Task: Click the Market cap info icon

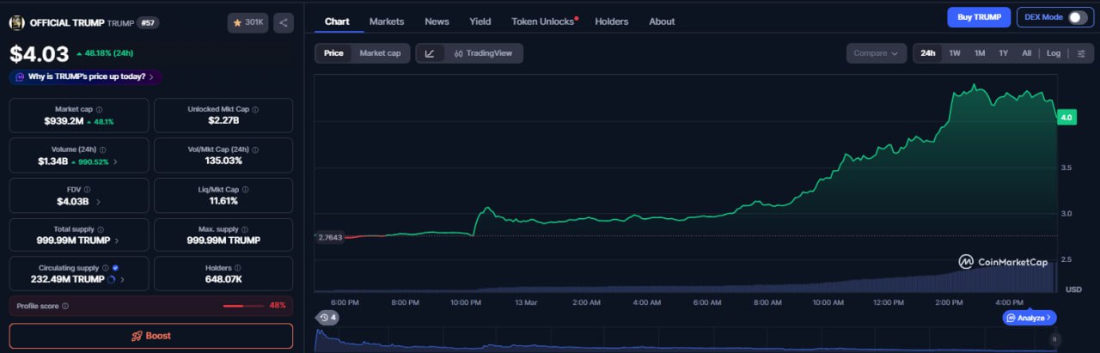Action: coord(99,110)
